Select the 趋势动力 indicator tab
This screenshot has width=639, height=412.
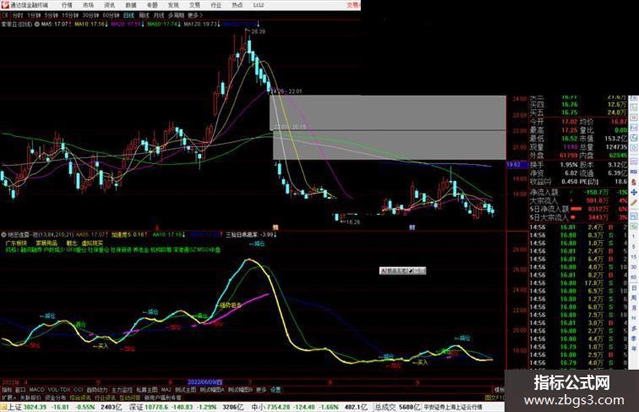(x=97, y=390)
